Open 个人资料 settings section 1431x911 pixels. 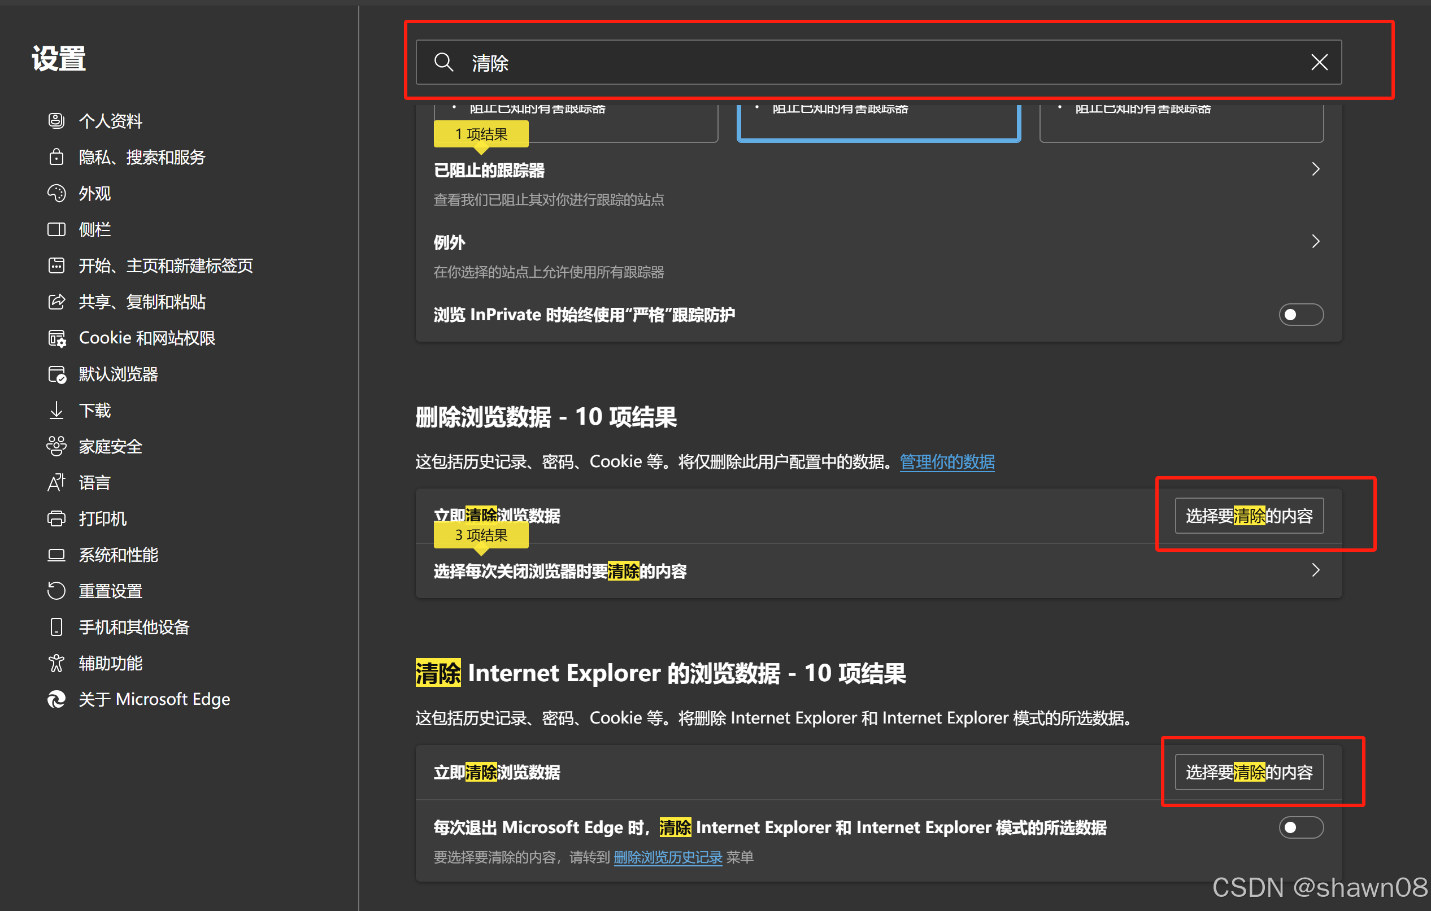[111, 121]
